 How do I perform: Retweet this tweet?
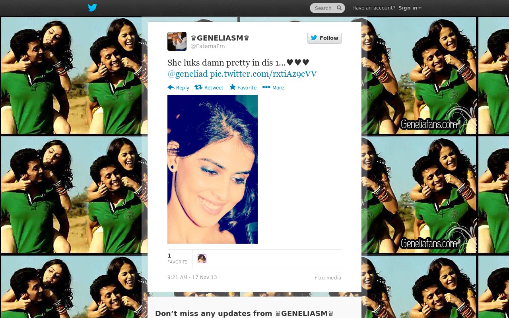tap(209, 87)
